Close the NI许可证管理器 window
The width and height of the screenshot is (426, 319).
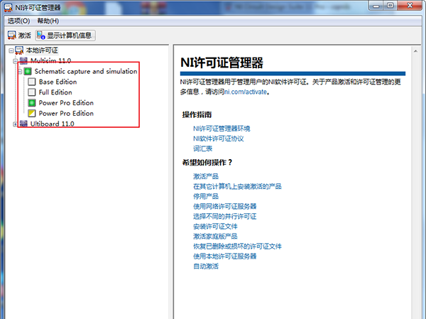tap(410, 6)
